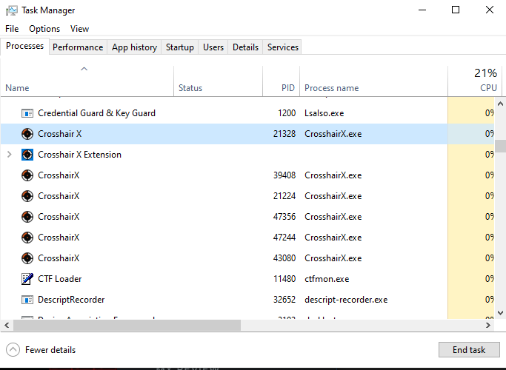Click the Task Manager title bar icon

coord(10,10)
